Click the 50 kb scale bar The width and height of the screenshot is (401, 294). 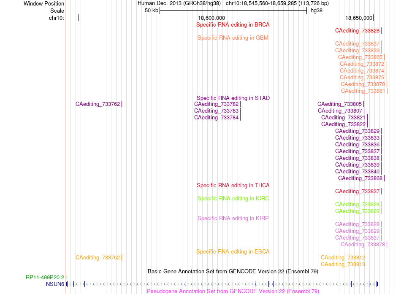click(233, 11)
